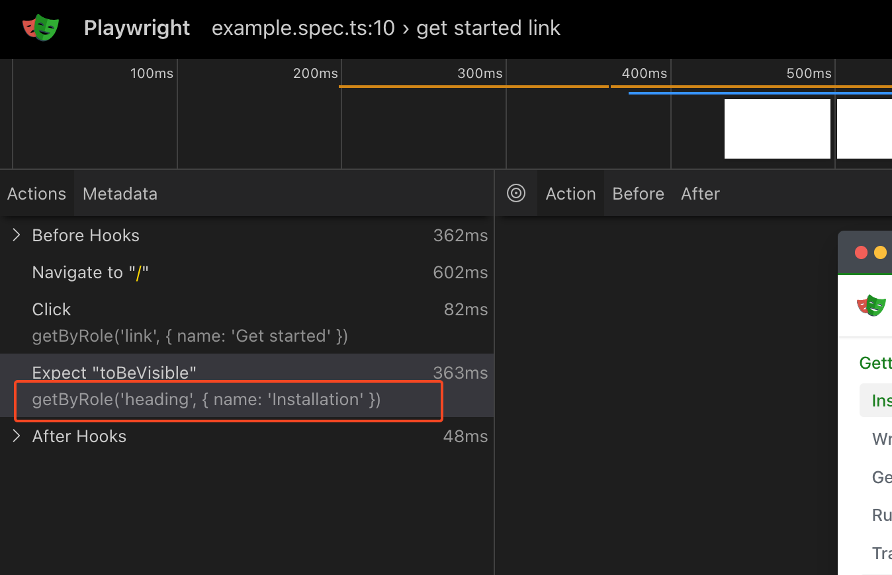The height and width of the screenshot is (575, 892).
Task: Click the highlighted Installation sidebar link in snapshot
Action: [x=876, y=401]
